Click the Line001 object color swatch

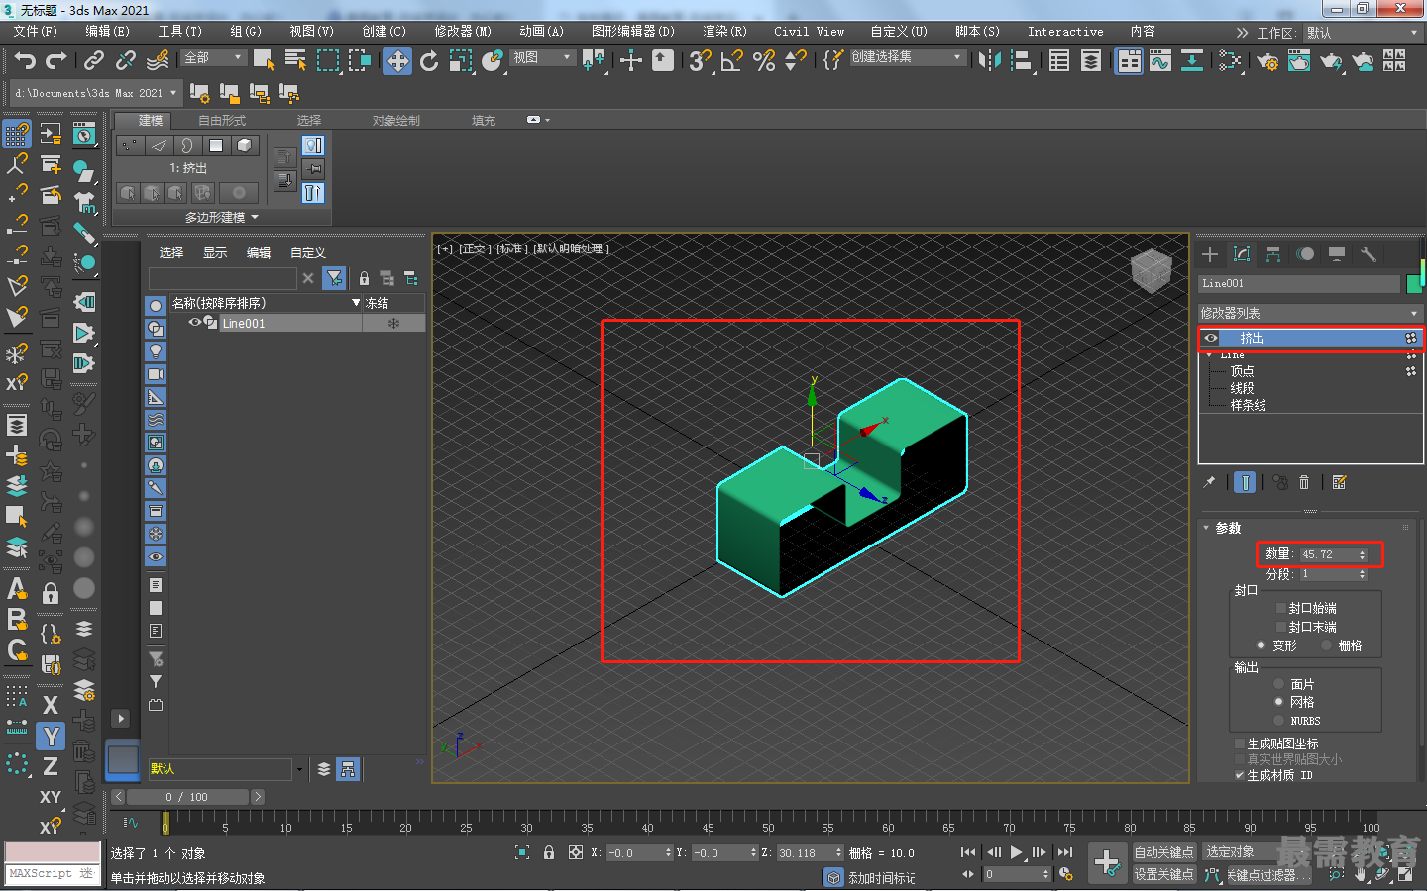[1414, 284]
